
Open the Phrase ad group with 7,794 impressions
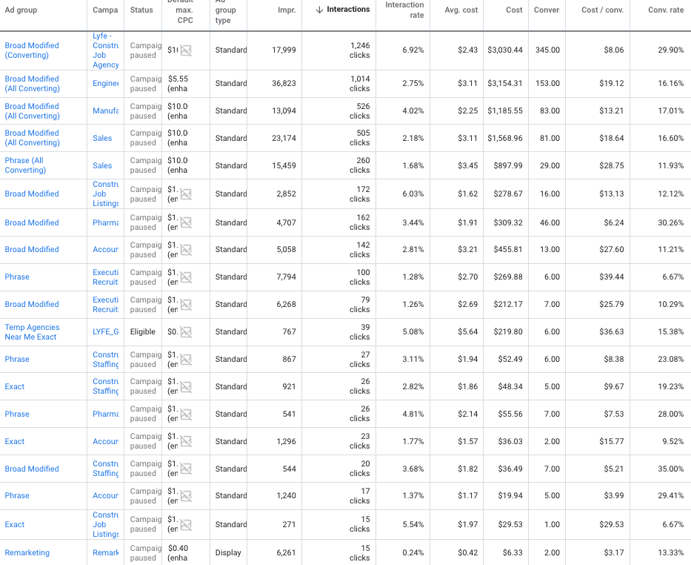coord(17,277)
